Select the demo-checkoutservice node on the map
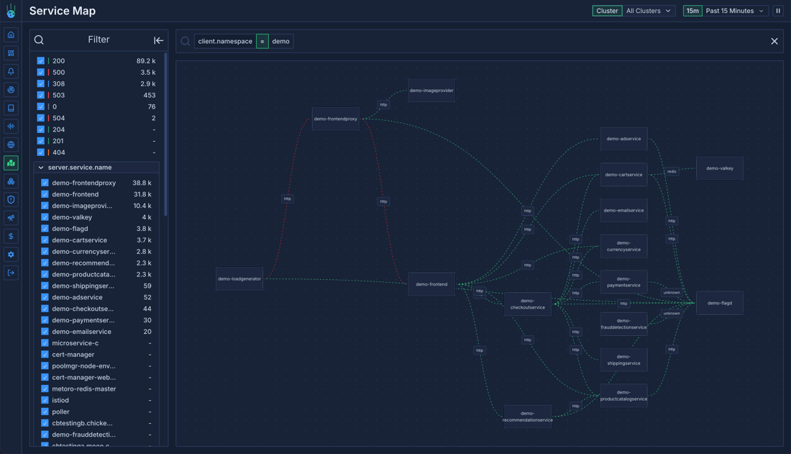This screenshot has width=791, height=454. [x=527, y=304]
